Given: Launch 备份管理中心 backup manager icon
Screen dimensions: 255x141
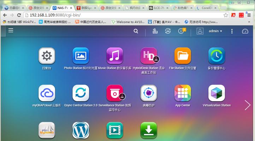Looking at the screenshot, I should coord(217,56).
